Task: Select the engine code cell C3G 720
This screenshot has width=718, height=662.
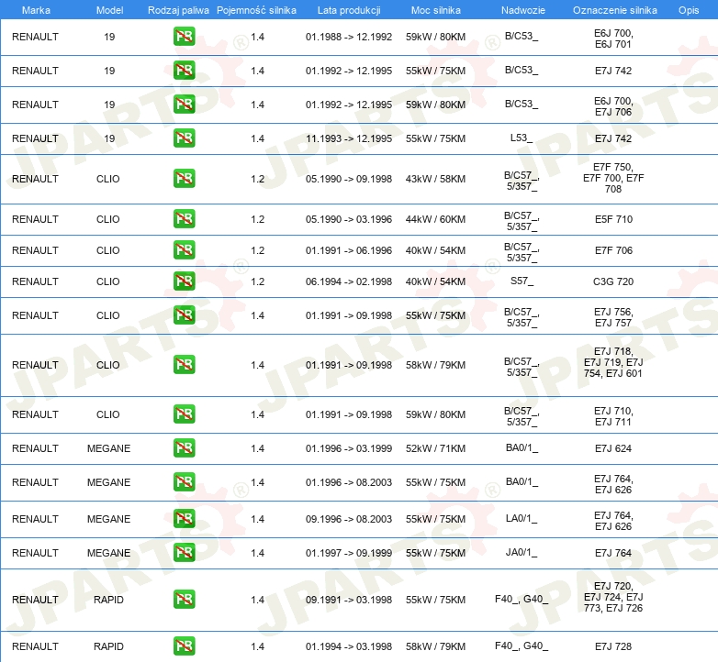Action: pos(613,281)
